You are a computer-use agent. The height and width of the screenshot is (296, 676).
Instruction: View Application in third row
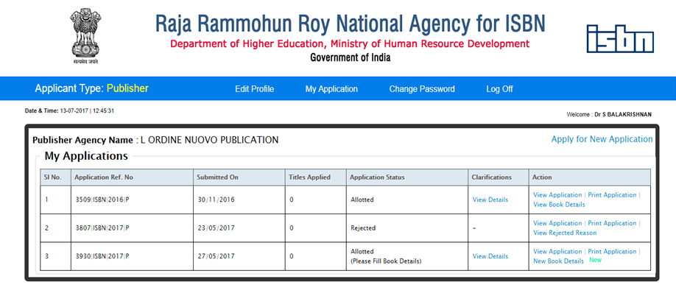tap(557, 252)
